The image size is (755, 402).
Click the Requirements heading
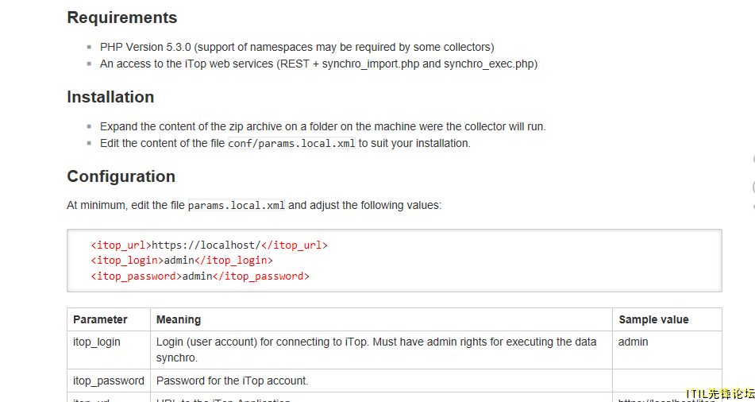[121, 17]
